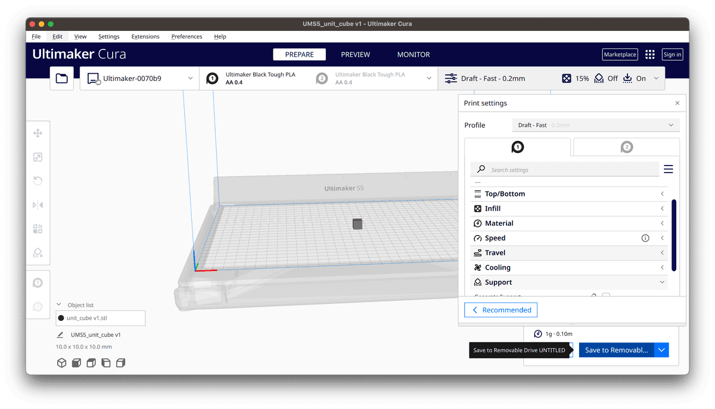Collapse the Support settings chevron
Screen dimensions: 715x409
click(663, 282)
